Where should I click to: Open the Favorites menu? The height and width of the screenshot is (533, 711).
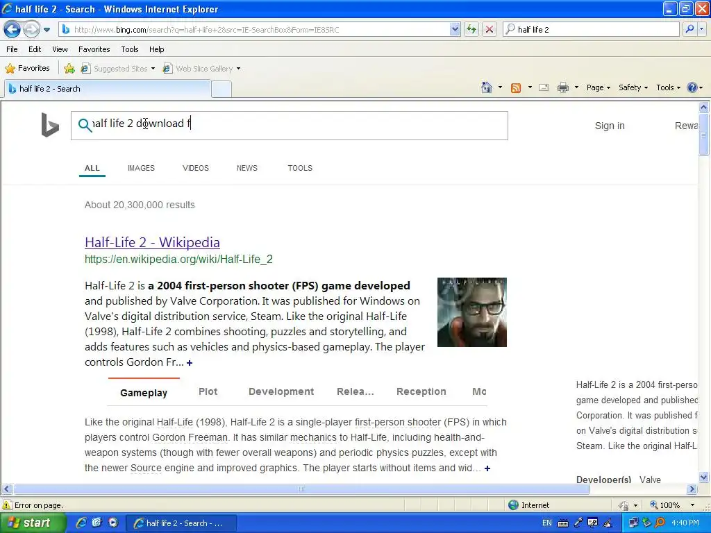pyautogui.click(x=94, y=49)
